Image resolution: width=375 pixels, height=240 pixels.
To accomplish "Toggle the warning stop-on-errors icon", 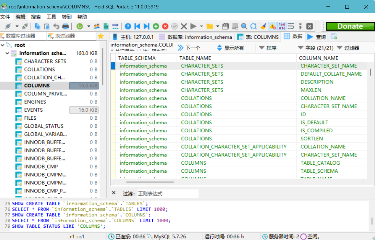I will (x=272, y=26).
